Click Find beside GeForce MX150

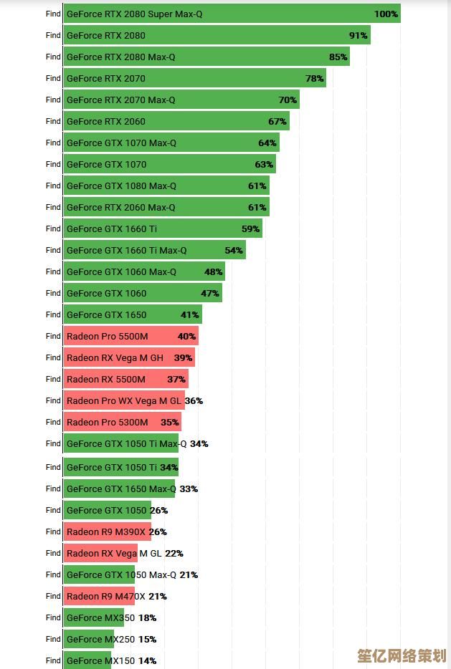coord(53,660)
